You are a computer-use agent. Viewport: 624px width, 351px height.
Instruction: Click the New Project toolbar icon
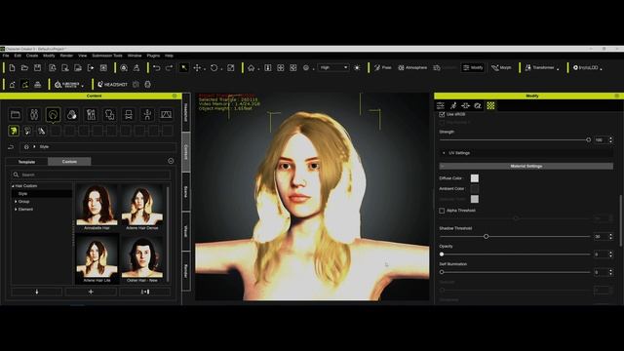[x=12, y=67]
